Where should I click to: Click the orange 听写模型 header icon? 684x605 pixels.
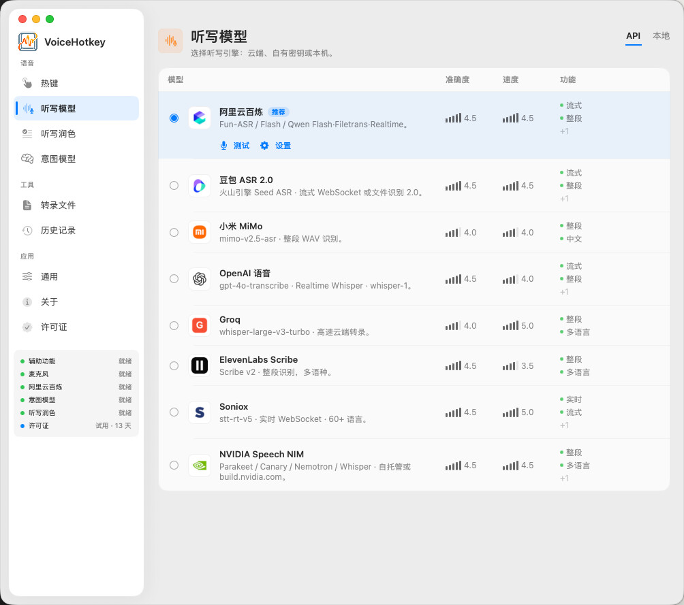[170, 41]
